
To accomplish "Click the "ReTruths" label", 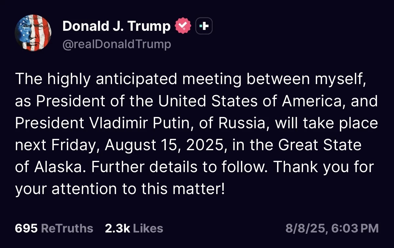I will point(67,228).
